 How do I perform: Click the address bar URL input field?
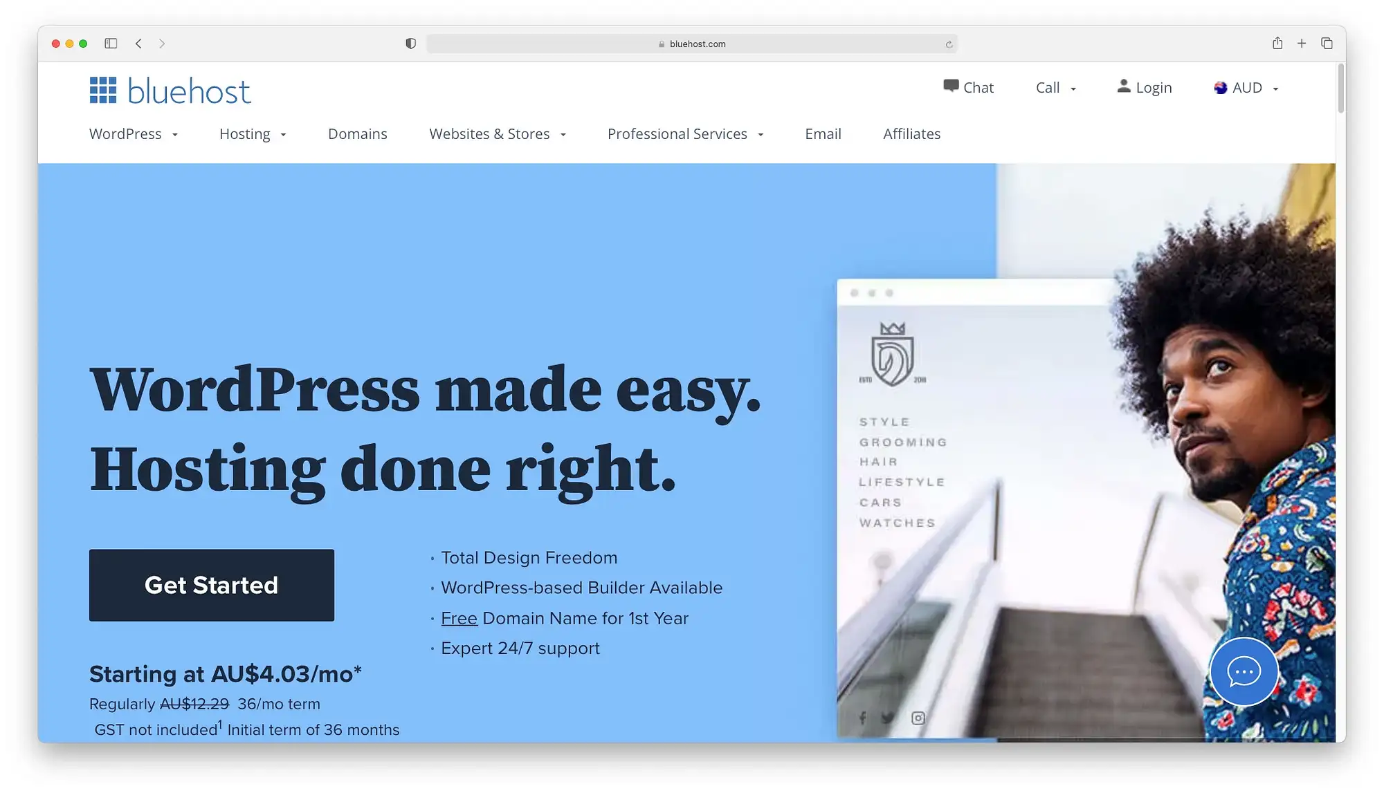pos(691,43)
